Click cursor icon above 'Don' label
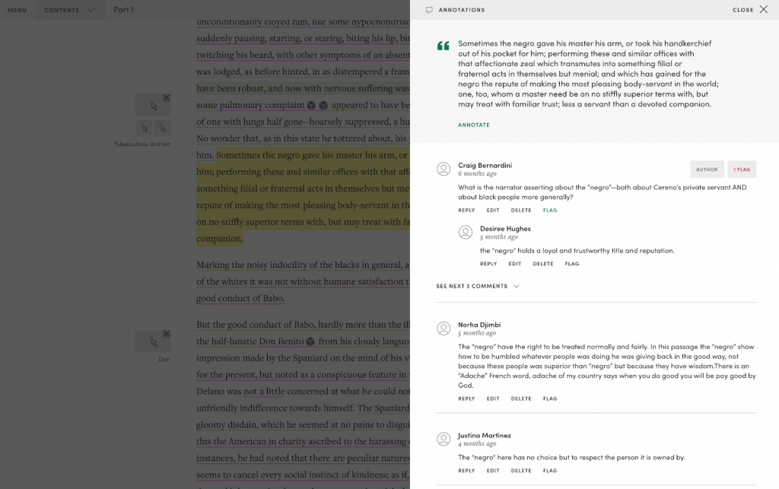The width and height of the screenshot is (779, 489). click(153, 341)
